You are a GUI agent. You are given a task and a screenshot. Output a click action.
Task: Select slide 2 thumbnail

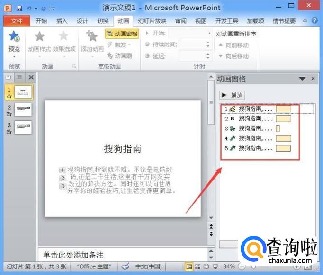point(23,110)
